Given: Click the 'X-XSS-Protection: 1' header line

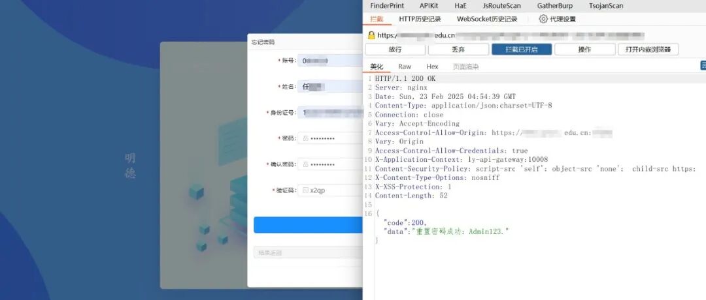Looking at the screenshot, I should click(x=413, y=187).
